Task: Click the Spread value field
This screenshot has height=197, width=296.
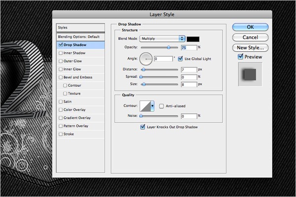Action: (189, 77)
